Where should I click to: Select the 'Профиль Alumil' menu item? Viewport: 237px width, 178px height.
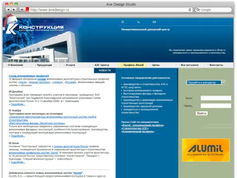tap(133, 65)
